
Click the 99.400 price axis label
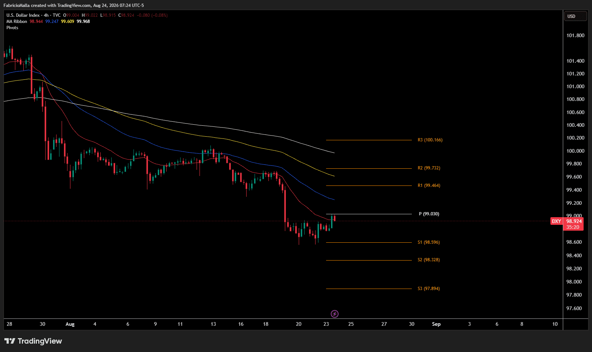pyautogui.click(x=574, y=190)
